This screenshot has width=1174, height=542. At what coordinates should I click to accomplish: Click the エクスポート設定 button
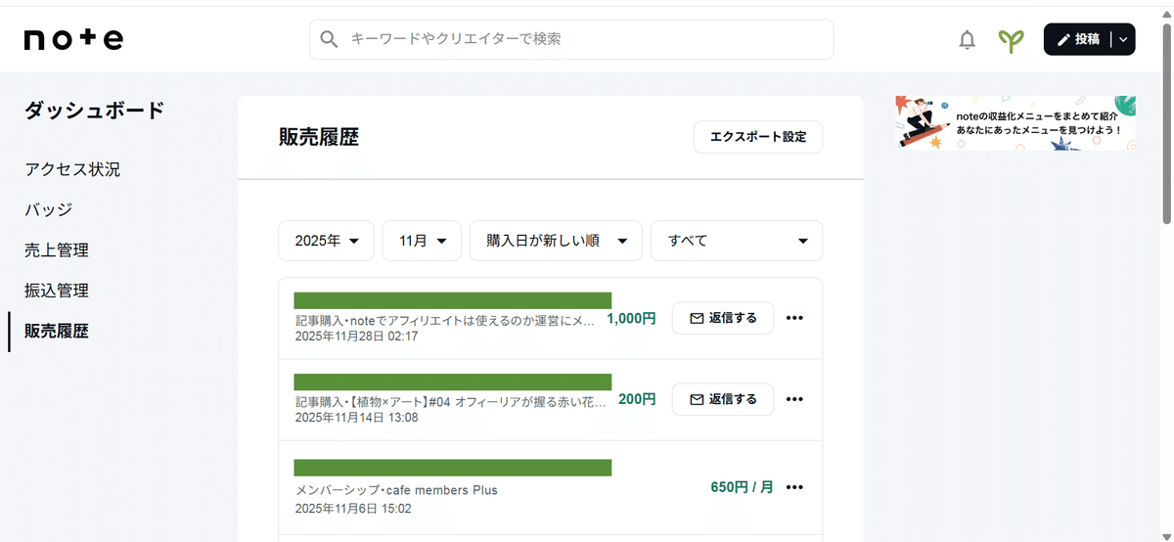(x=758, y=137)
